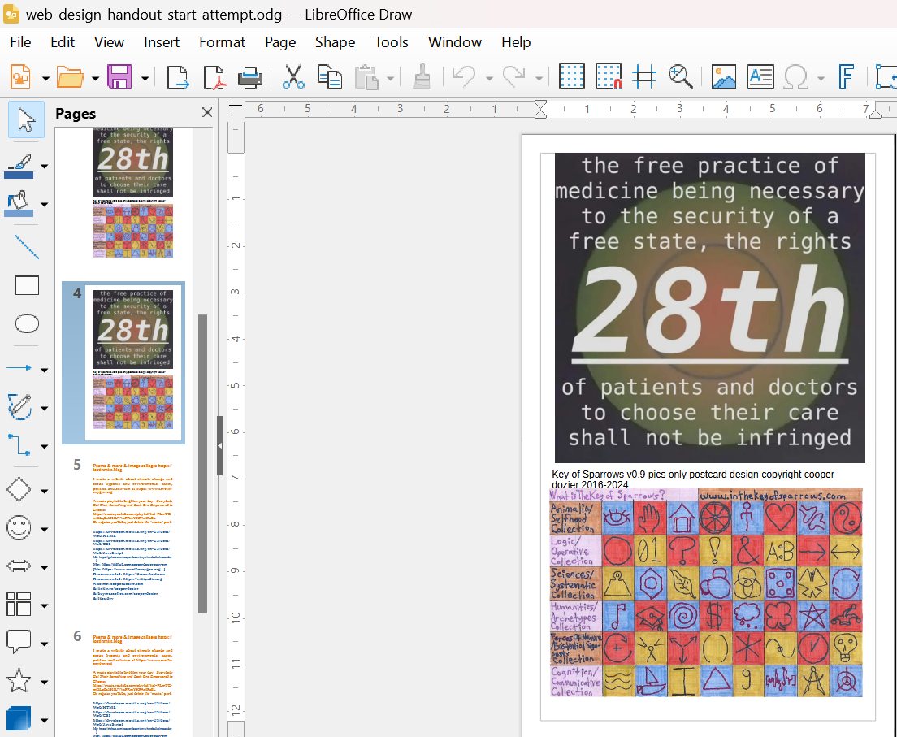Expand the Redo history dropdown arrow
Viewport: 897px width, 737px height.
click(x=539, y=78)
